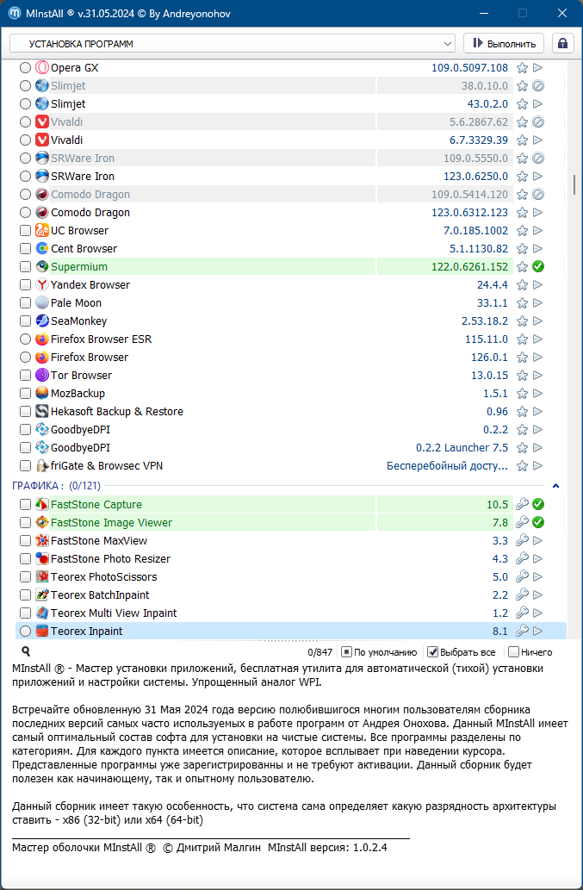Viewport: 583px width, 890px height.
Task: Click the key icon for Teorex Inpaint
Action: [523, 631]
